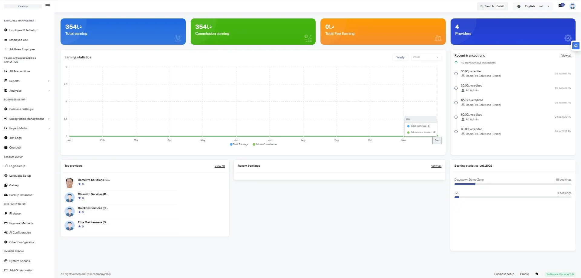This screenshot has height=278, width=581.
Task: Open the English language dropdown
Action: pos(533,6)
